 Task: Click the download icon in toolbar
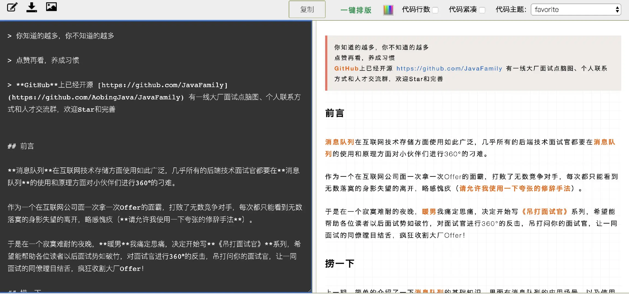[32, 7]
